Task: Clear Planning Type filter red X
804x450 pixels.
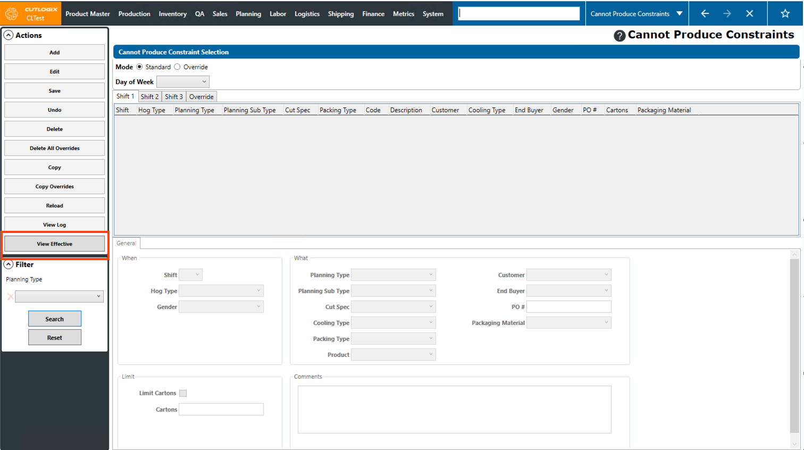Action: coord(10,297)
